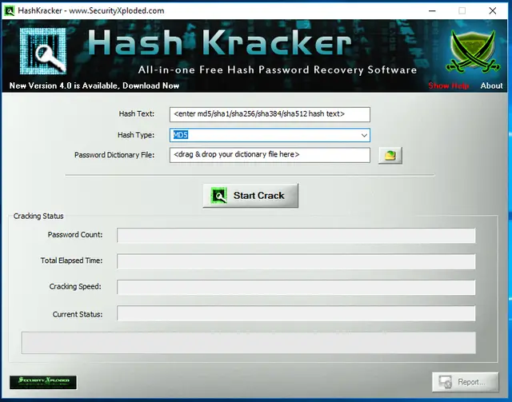Select the MD5 hash type text
The height and width of the screenshot is (402, 512).
pyautogui.click(x=180, y=135)
